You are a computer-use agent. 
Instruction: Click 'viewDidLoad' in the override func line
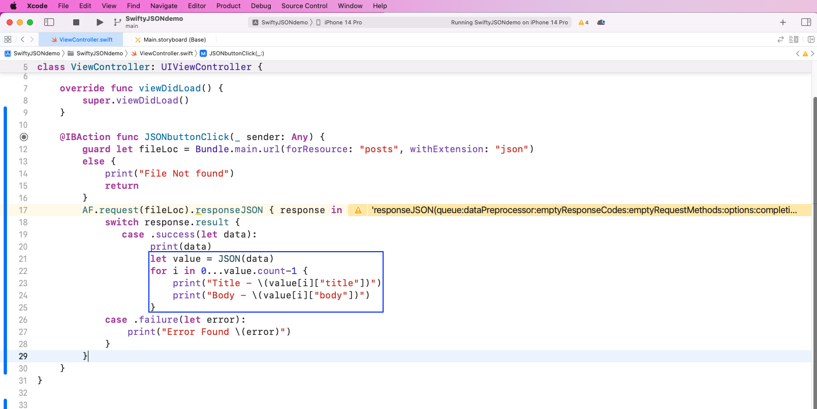click(x=170, y=88)
